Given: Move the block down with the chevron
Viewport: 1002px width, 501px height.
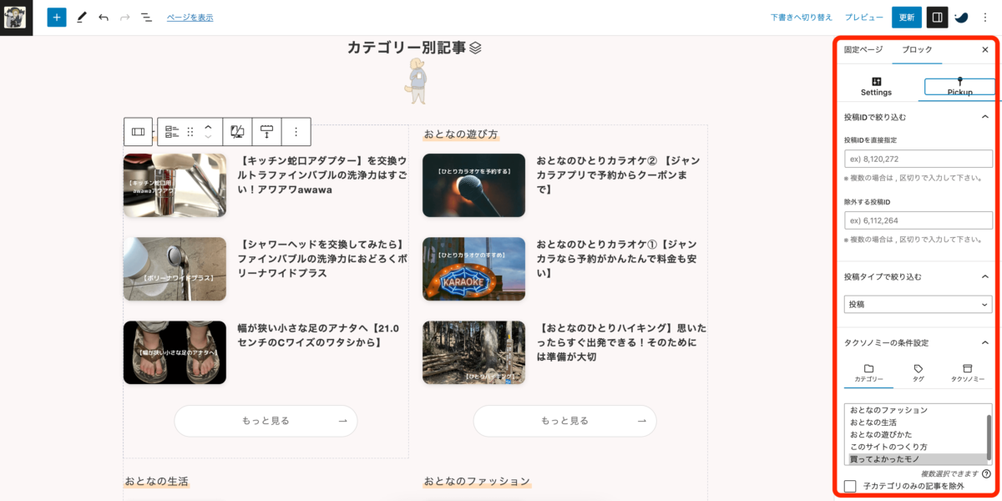Looking at the screenshot, I should tap(209, 137).
